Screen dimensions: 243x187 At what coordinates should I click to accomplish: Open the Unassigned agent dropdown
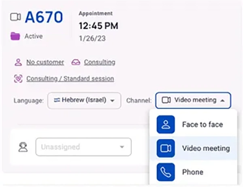tap(83, 147)
